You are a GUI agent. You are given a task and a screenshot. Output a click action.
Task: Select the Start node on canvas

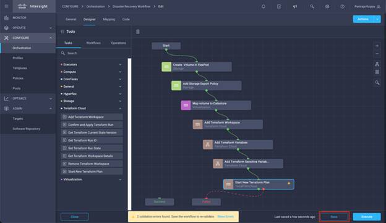point(166,46)
